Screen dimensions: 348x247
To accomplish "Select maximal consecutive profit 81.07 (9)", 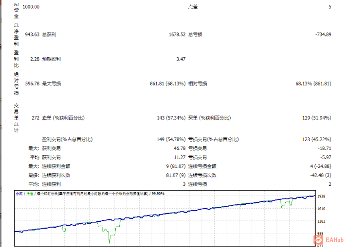I will click(176, 175).
